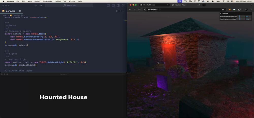The width and height of the screenshot is (254, 118).
Task: Toggle the primary sidebar in VS Code
Action: click(x=108, y=6)
